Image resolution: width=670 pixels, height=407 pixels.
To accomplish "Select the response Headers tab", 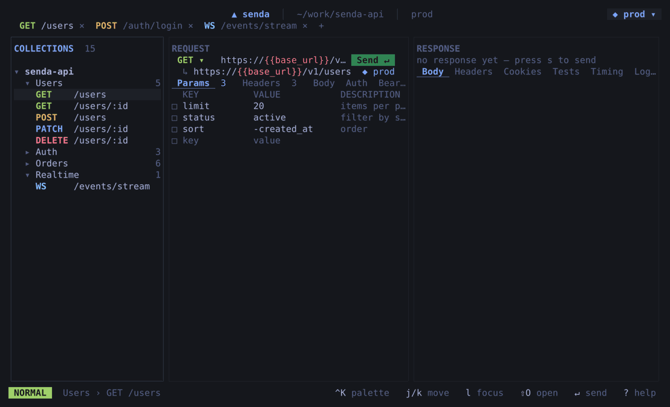I will [473, 72].
